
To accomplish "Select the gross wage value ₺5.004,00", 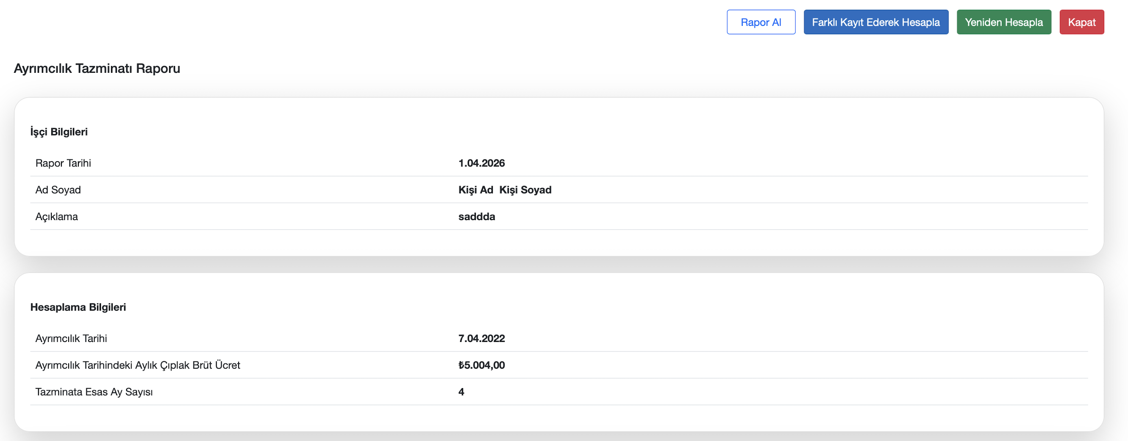I will point(481,365).
